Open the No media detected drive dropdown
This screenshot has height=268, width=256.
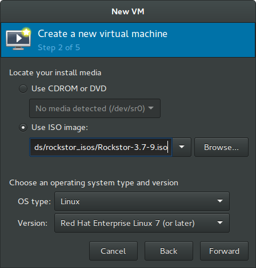pos(95,108)
